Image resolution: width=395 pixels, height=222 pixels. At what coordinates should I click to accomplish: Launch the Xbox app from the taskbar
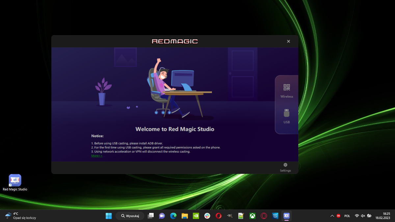[252, 216]
